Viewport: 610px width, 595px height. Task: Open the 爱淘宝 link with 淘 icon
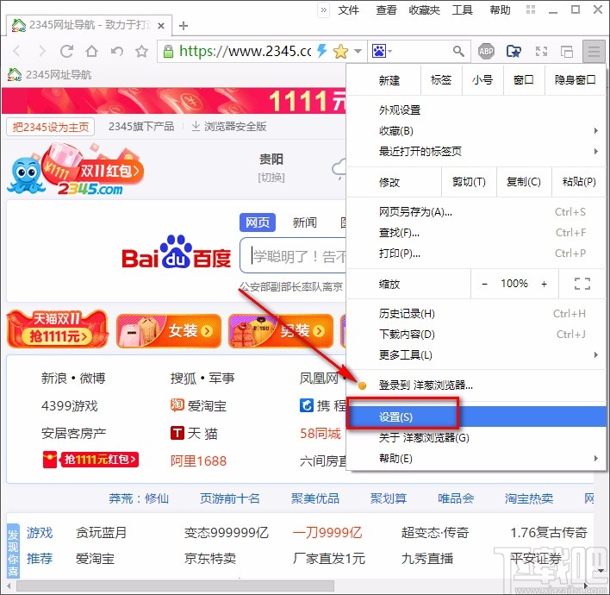click(198, 406)
